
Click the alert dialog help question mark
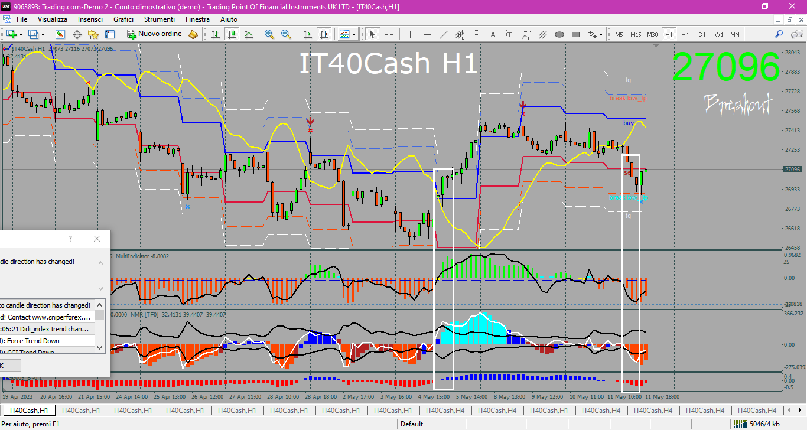[x=70, y=239]
